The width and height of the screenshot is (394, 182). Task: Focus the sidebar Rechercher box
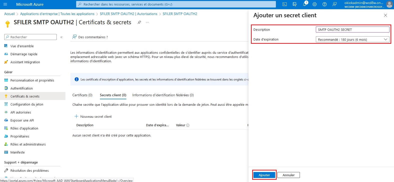coord(30,37)
